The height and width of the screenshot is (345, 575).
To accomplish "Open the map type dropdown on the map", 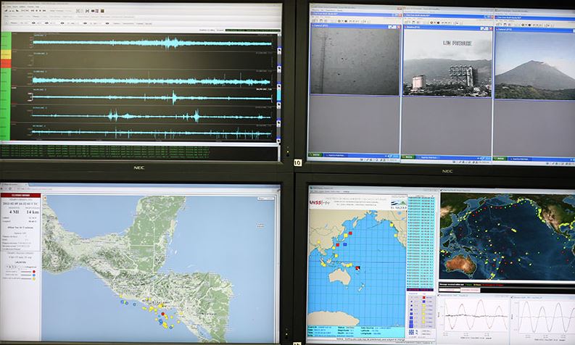I will coord(266,199).
